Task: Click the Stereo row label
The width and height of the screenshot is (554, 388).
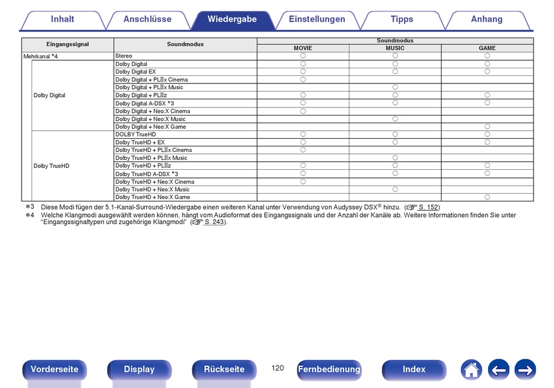Action: click(124, 56)
